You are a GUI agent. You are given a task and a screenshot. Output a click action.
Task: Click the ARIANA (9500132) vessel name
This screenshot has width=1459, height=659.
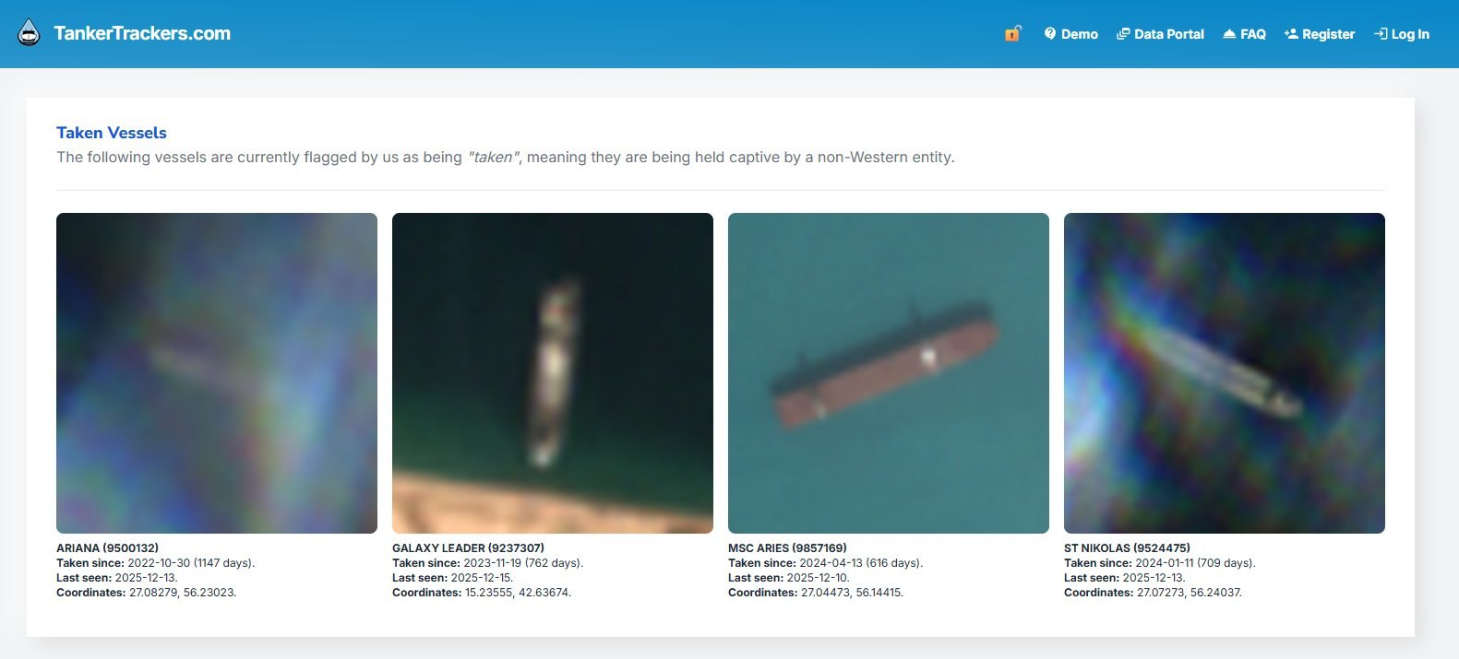[x=107, y=547]
